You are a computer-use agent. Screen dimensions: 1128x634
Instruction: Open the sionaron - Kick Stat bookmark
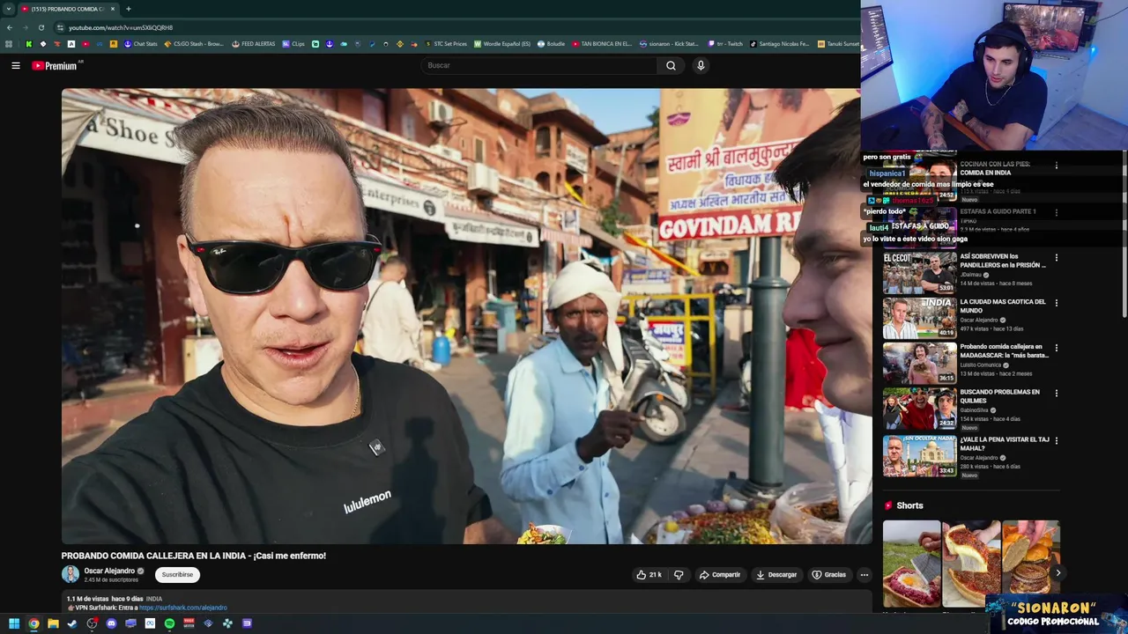pos(669,44)
